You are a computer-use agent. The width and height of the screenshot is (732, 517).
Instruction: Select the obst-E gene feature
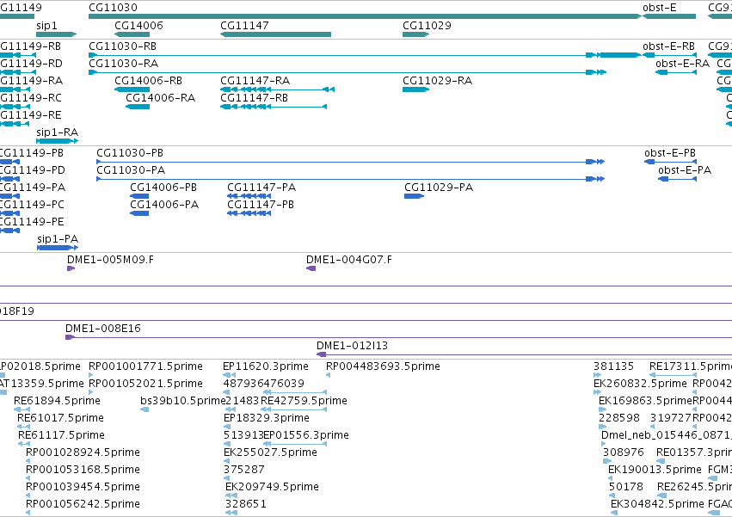669,16
